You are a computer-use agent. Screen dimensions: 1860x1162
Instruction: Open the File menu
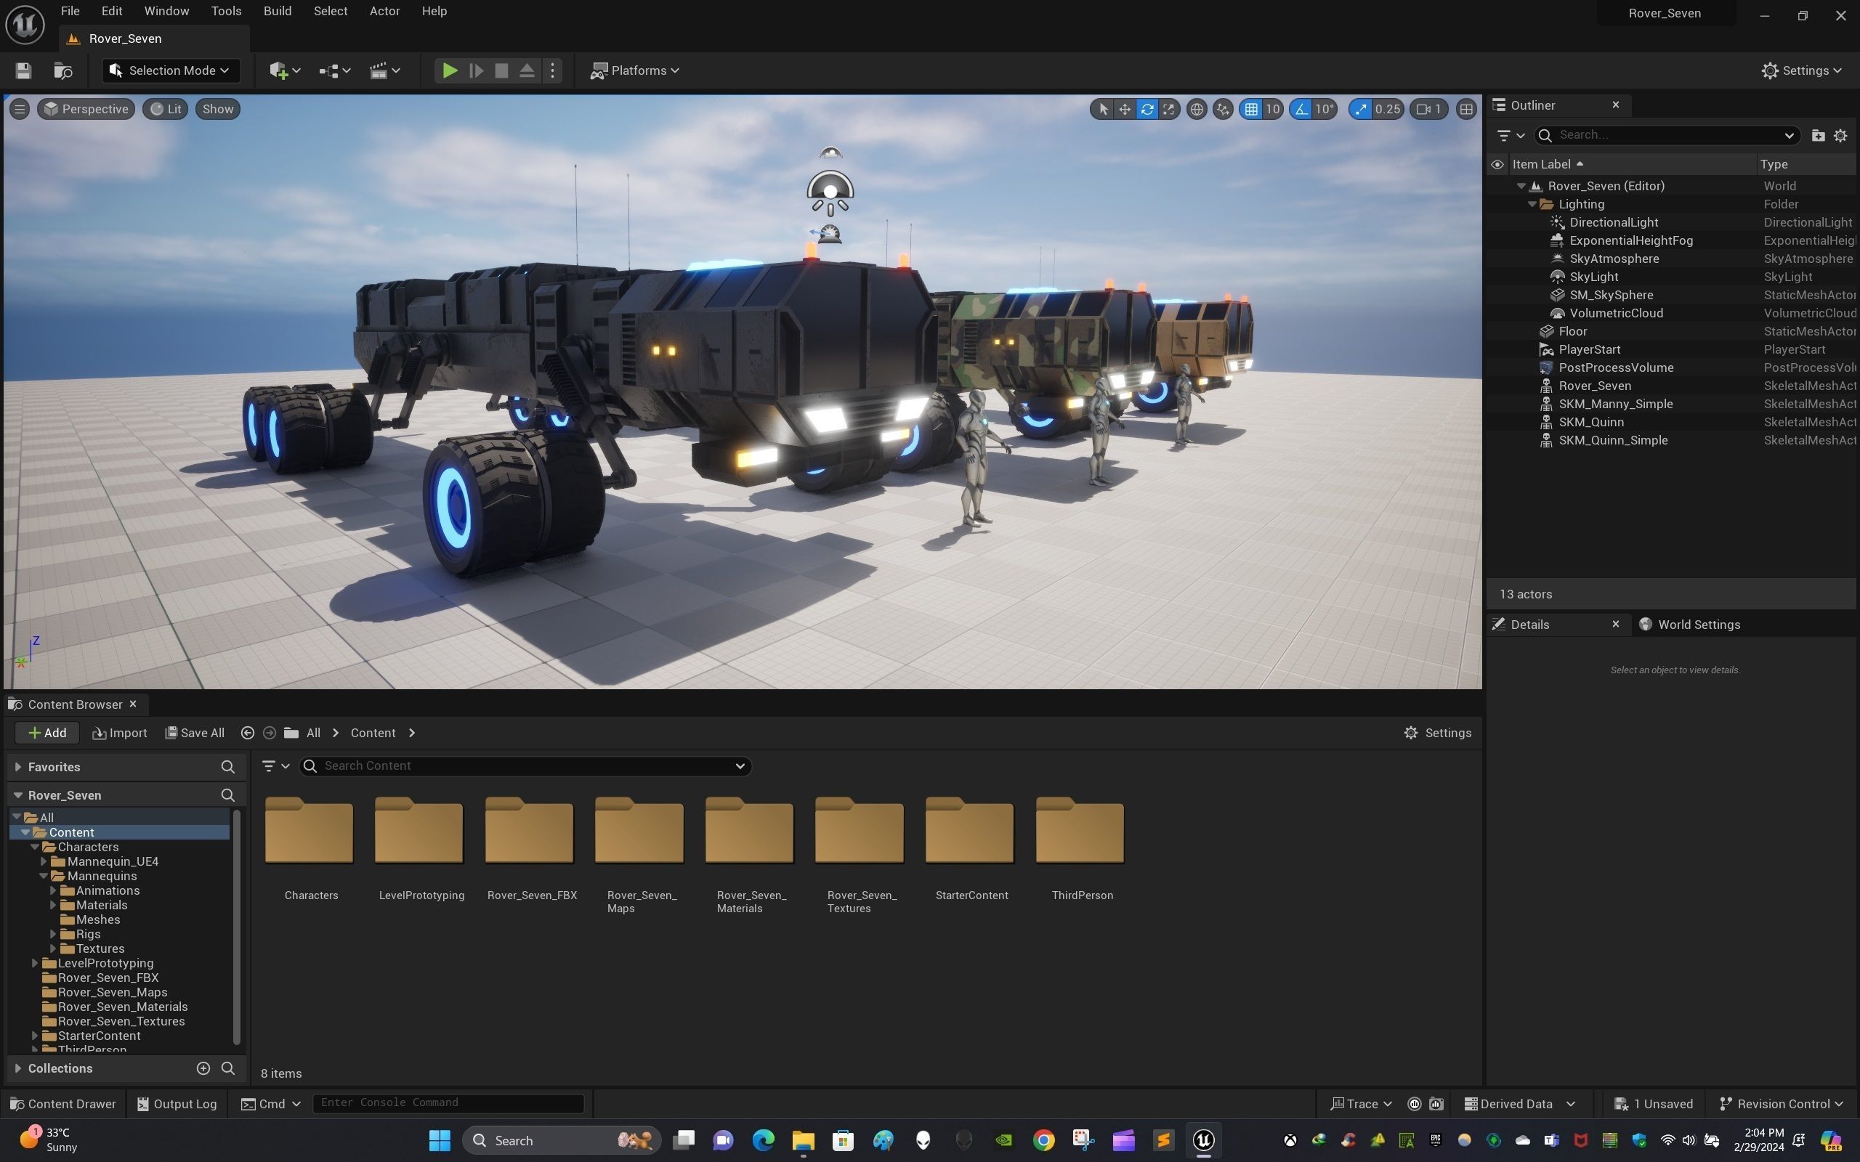click(70, 12)
